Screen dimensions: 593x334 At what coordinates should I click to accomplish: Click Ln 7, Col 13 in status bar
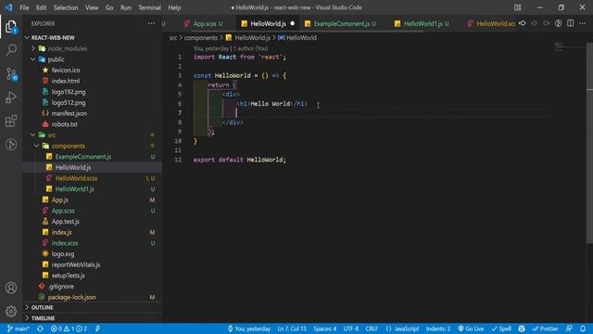(292, 328)
